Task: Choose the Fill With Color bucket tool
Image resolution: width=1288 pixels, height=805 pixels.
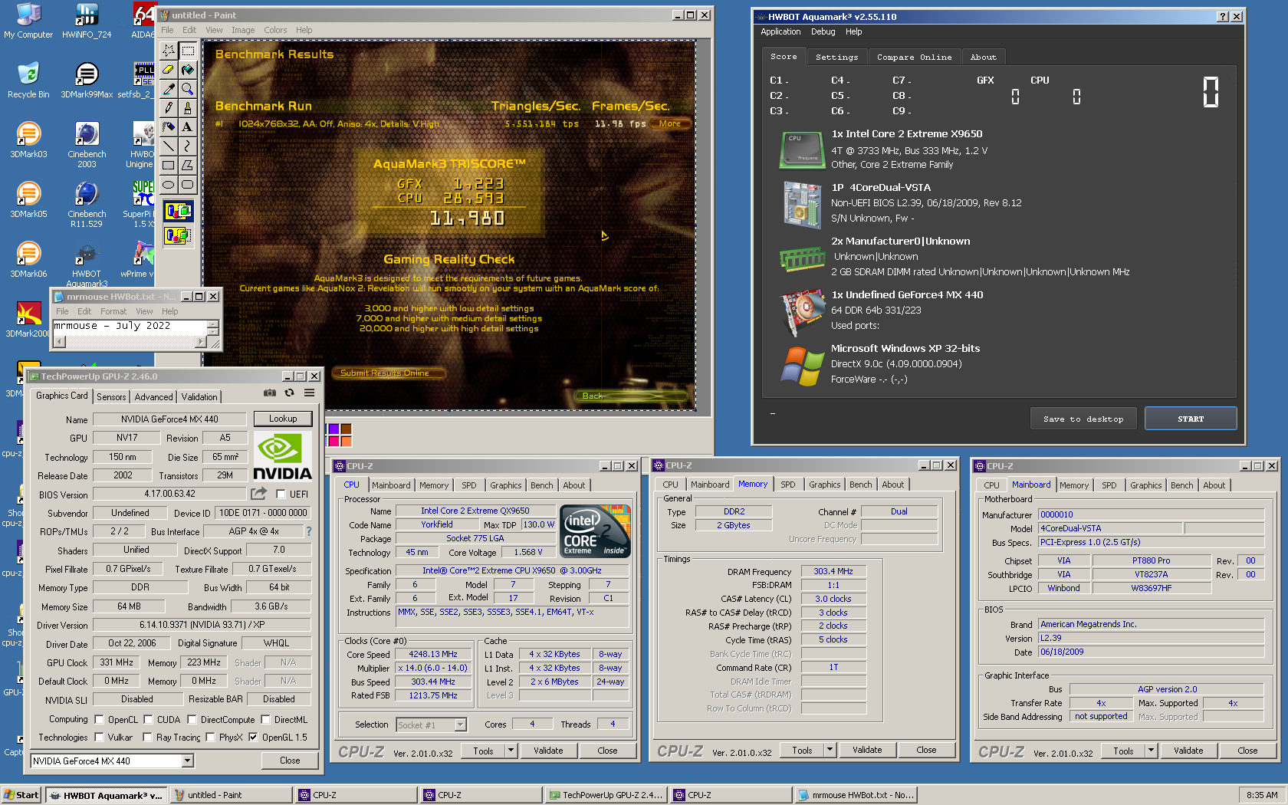Action: pos(188,70)
